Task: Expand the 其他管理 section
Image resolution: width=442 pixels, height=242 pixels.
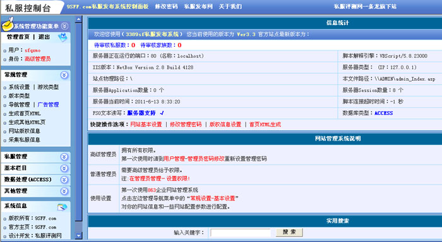Action: [x=64, y=192]
